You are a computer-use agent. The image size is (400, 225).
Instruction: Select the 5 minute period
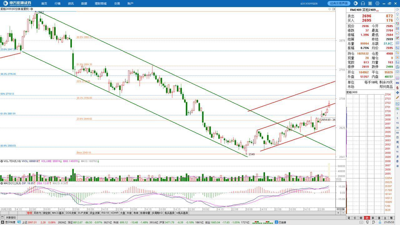(x=397, y=118)
